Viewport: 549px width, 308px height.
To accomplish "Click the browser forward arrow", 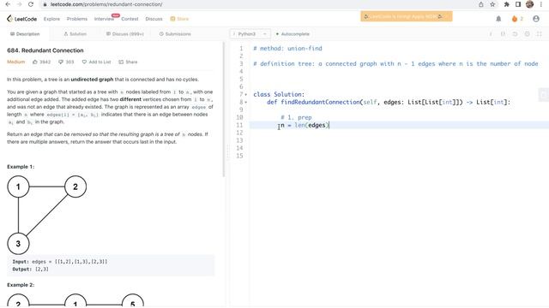I will [x=19, y=4].
